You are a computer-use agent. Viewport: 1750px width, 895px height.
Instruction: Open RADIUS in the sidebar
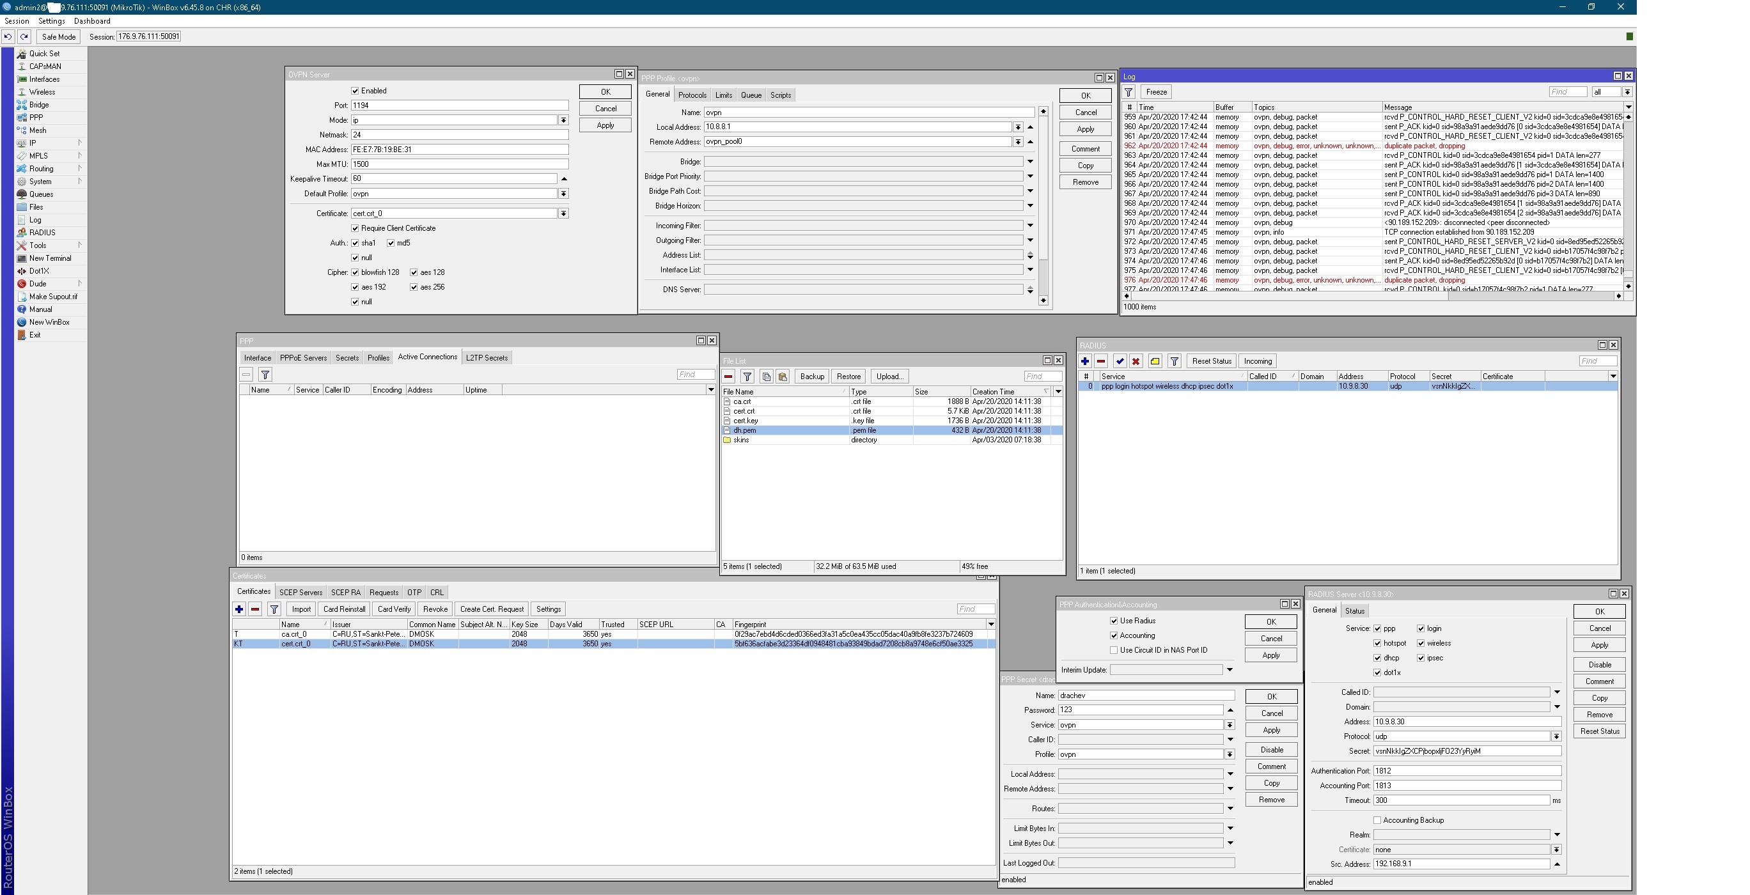pyautogui.click(x=42, y=233)
